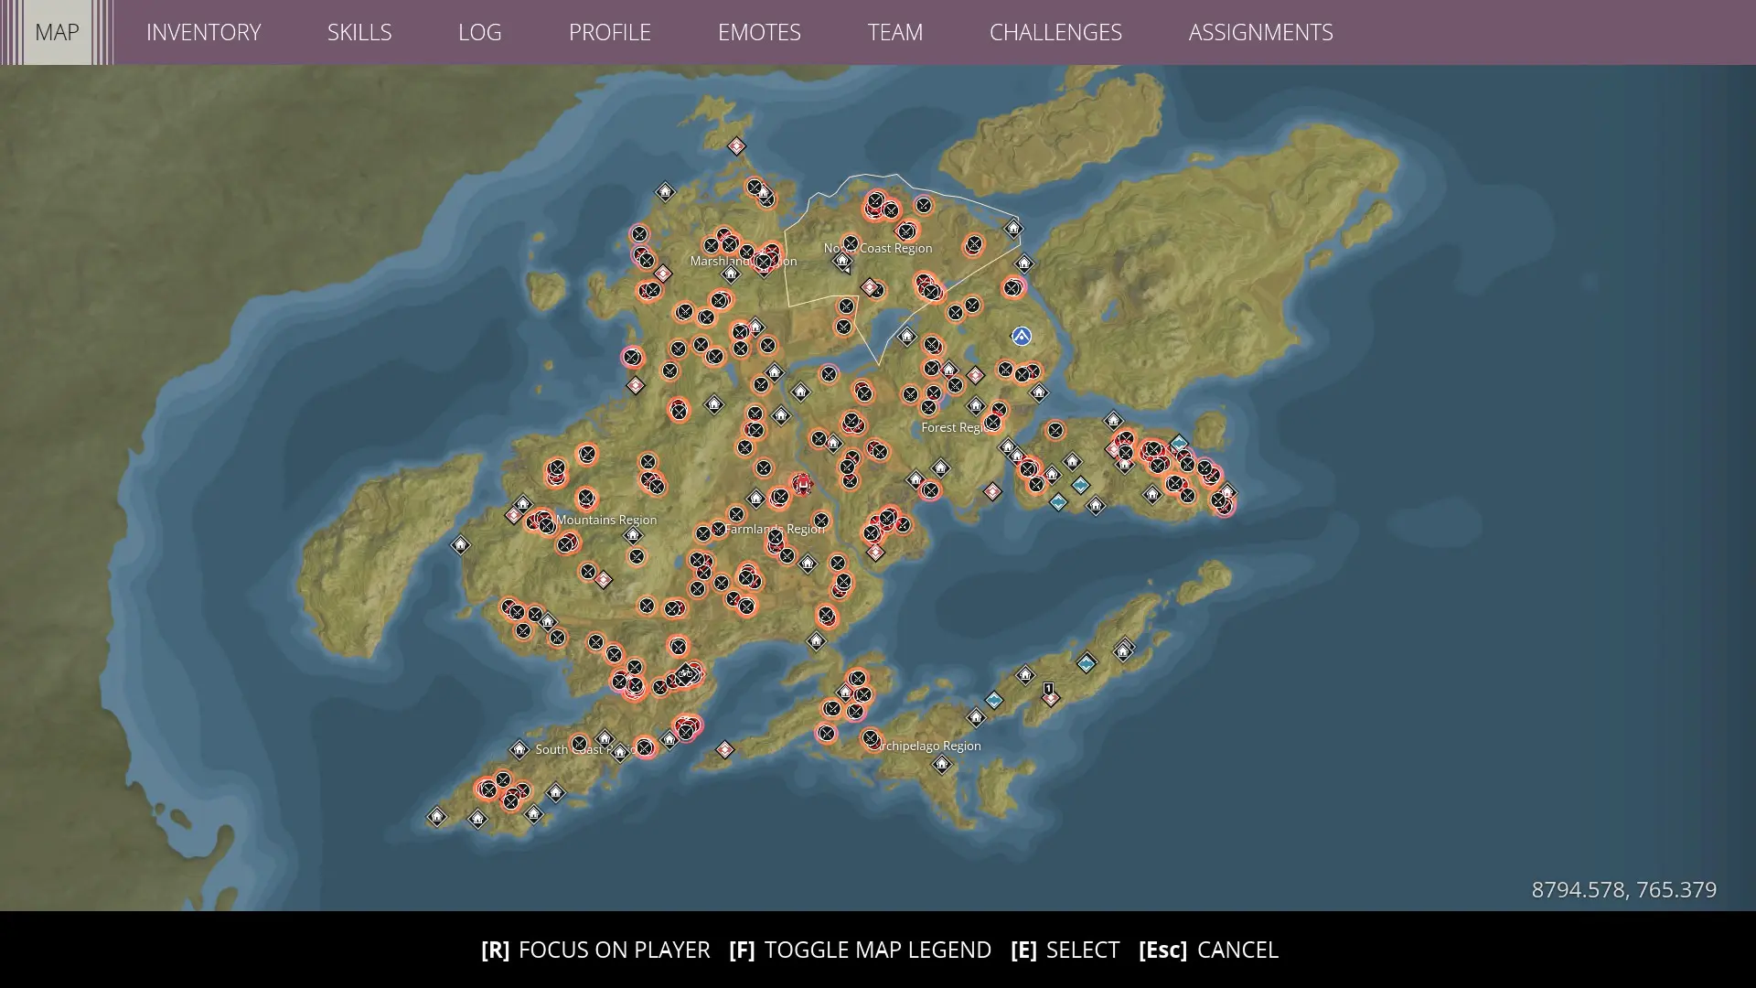The image size is (1756, 988).
Task: Select the SKILLS navigation item
Action: point(359,31)
